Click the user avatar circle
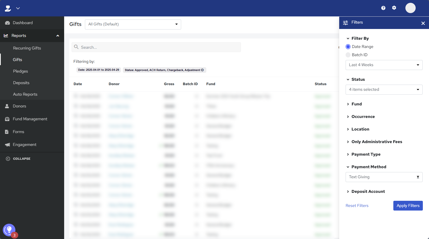This screenshot has height=239, width=429. 410,8
